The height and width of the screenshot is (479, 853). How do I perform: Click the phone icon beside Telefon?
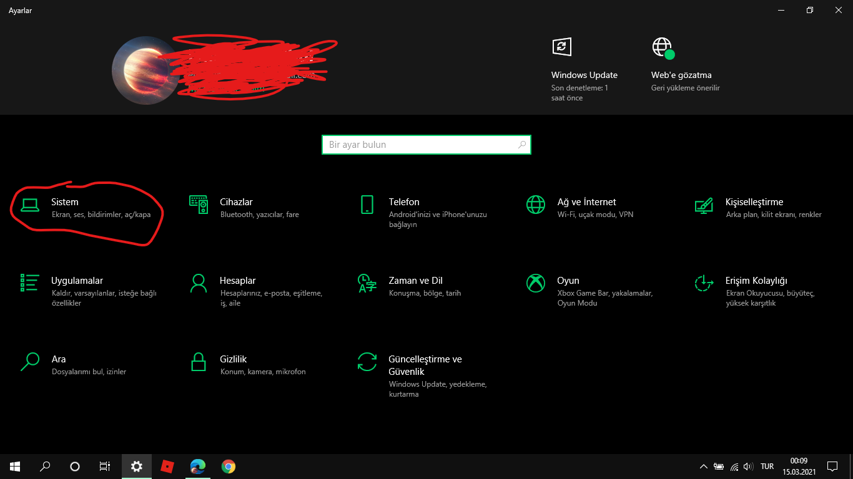tap(367, 205)
